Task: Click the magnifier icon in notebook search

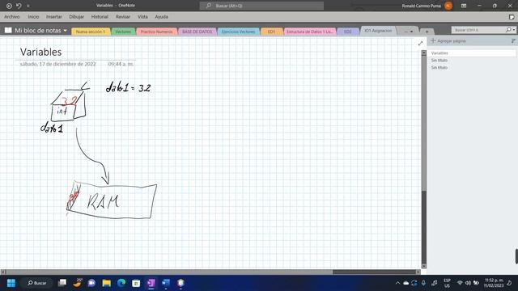Action: click(508, 30)
